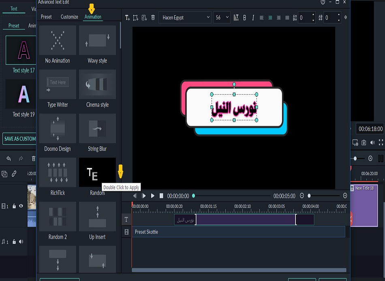Select the Wavy style animation

pyautogui.click(x=97, y=40)
